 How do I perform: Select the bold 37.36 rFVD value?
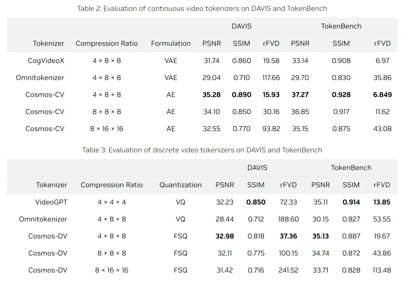click(x=288, y=236)
